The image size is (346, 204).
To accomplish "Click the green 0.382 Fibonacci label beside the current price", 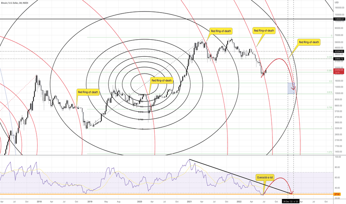I will click(x=330, y=70).
